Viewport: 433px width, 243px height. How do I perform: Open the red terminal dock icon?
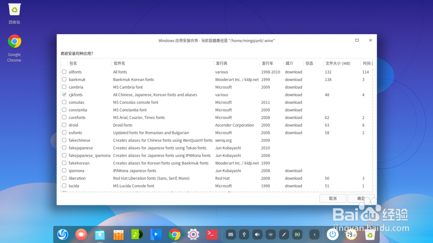click(x=212, y=234)
